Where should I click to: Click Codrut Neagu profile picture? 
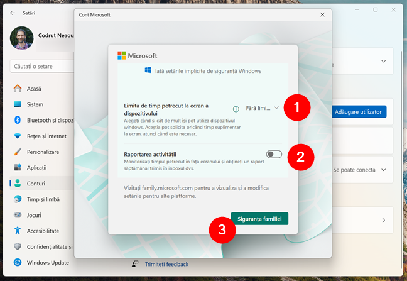tap(22, 38)
